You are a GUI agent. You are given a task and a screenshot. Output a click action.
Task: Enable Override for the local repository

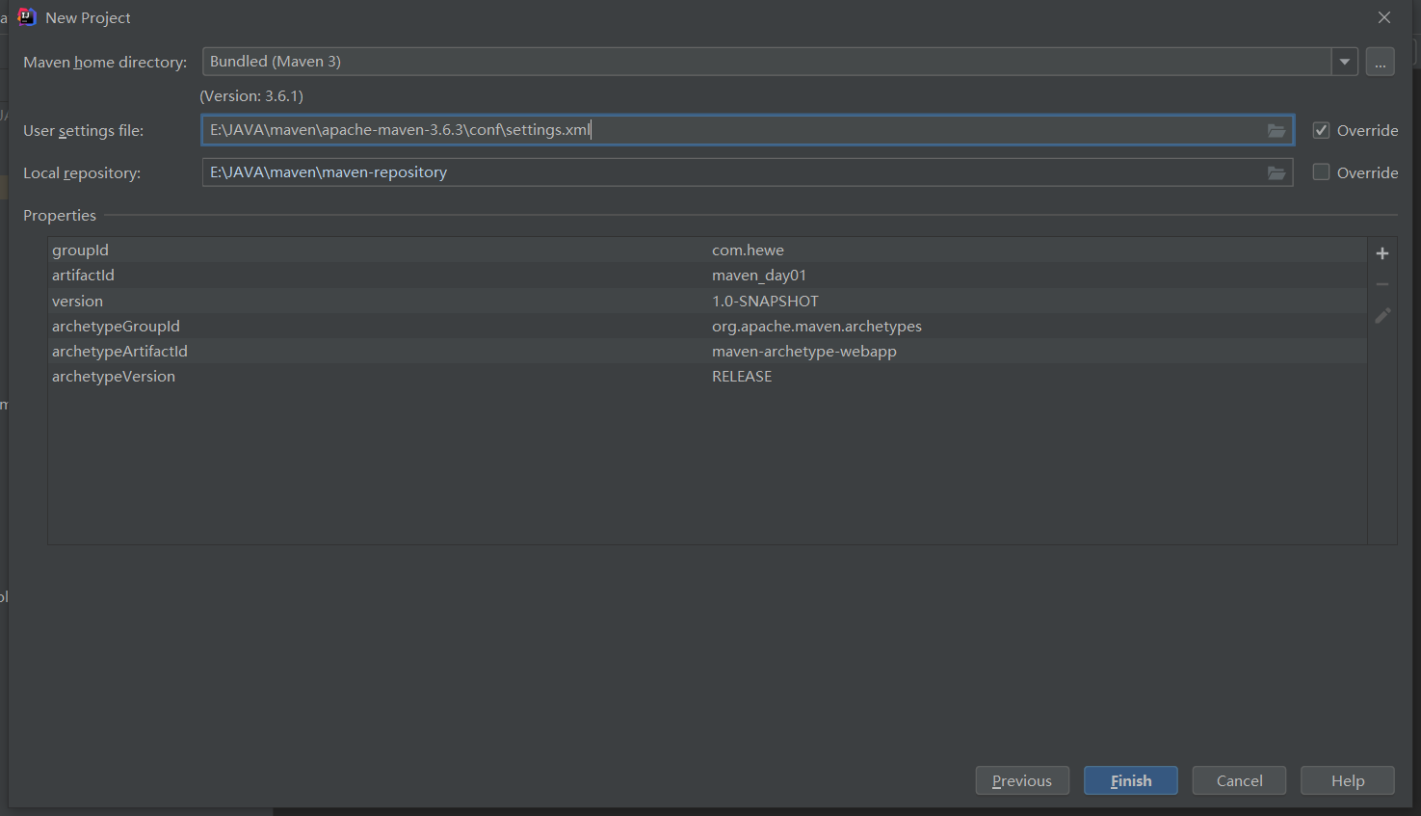pyautogui.click(x=1321, y=172)
